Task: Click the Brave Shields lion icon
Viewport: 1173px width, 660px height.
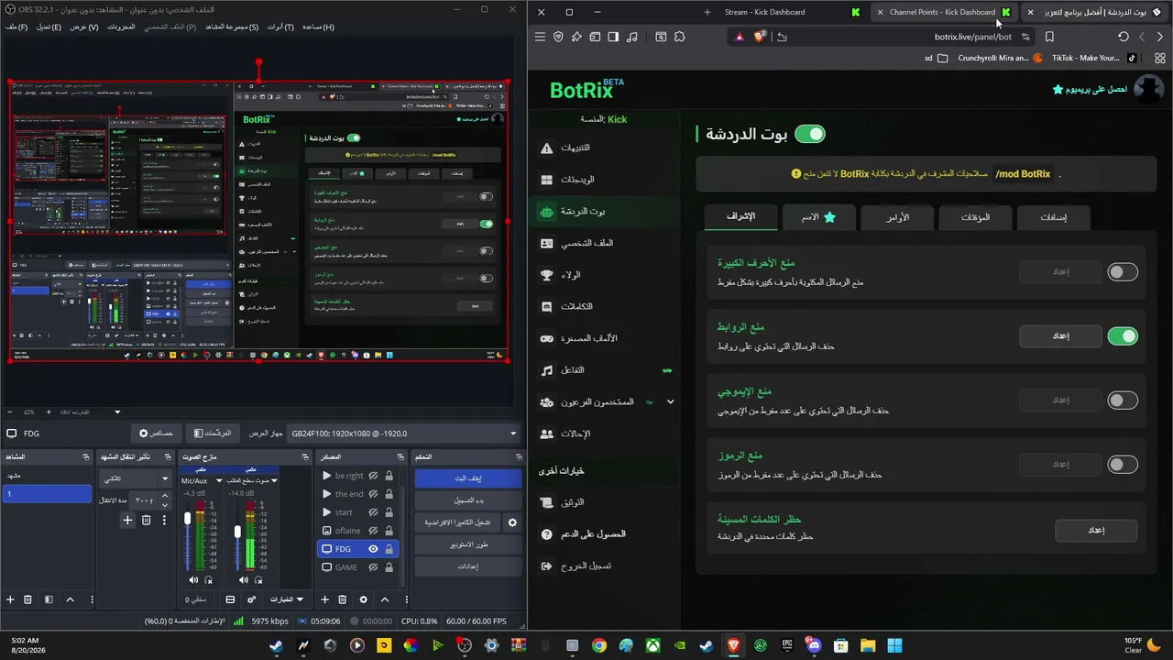Action: coord(760,37)
